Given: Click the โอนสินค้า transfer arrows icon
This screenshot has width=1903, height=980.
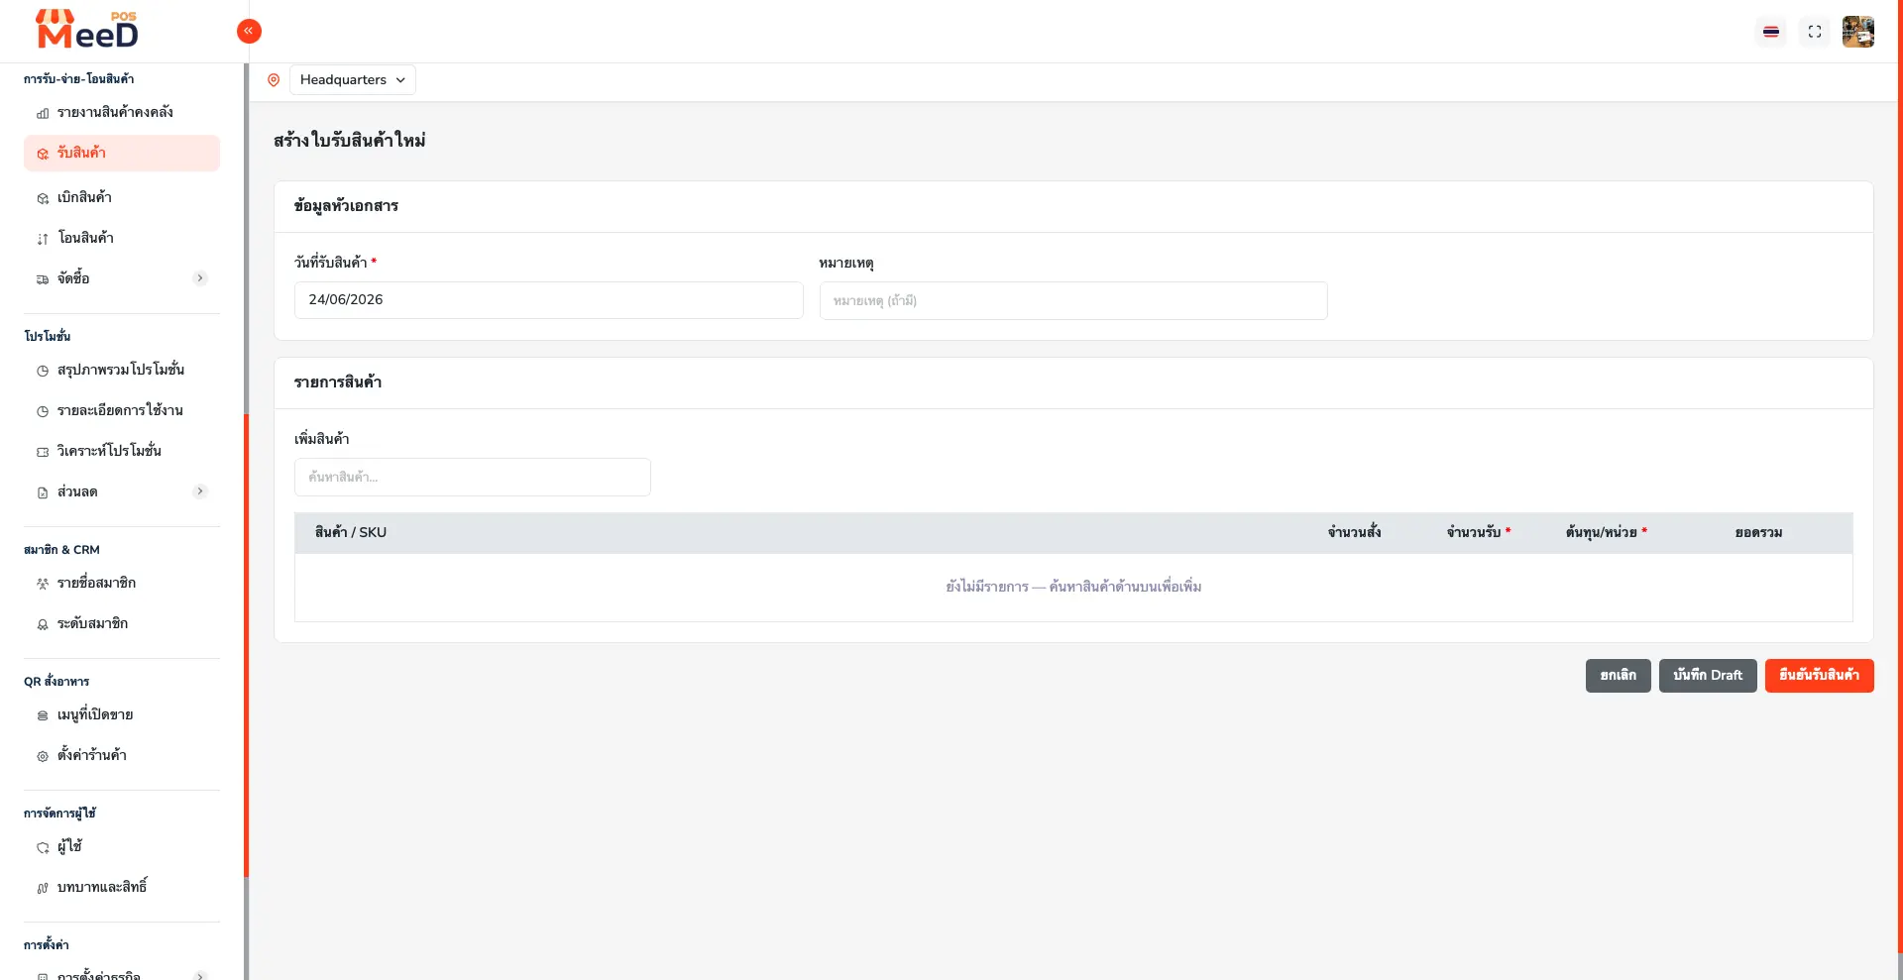Looking at the screenshot, I should coord(43,239).
